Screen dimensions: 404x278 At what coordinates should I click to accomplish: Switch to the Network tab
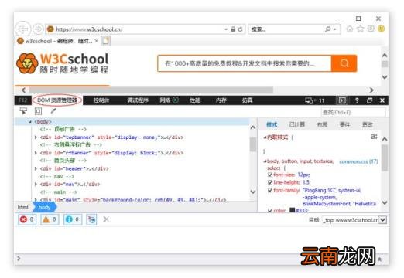[x=165, y=100]
